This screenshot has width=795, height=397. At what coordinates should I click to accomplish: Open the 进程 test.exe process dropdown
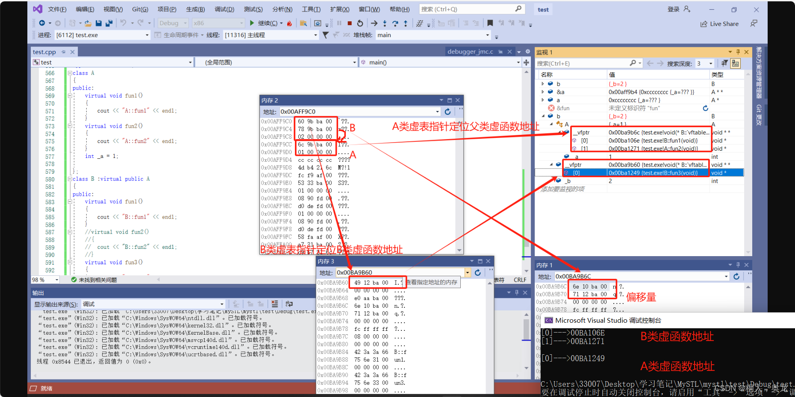pyautogui.click(x=102, y=35)
